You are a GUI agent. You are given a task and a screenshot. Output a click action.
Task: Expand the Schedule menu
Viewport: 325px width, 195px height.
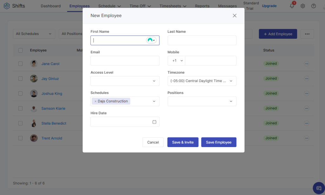click(109, 6)
